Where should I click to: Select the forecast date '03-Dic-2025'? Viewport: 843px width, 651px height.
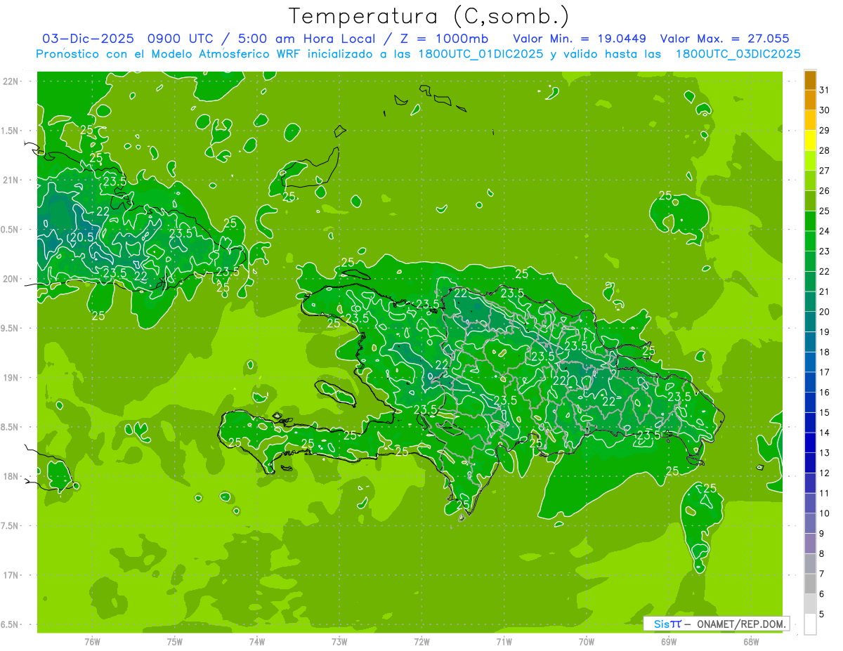click(88, 39)
